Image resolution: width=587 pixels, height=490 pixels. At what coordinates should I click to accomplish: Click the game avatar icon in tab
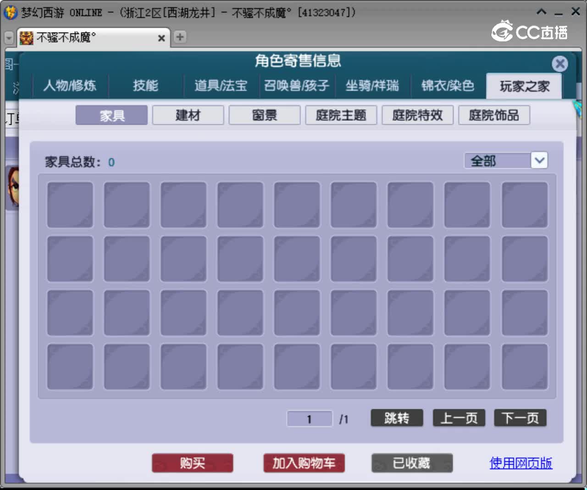(27, 38)
